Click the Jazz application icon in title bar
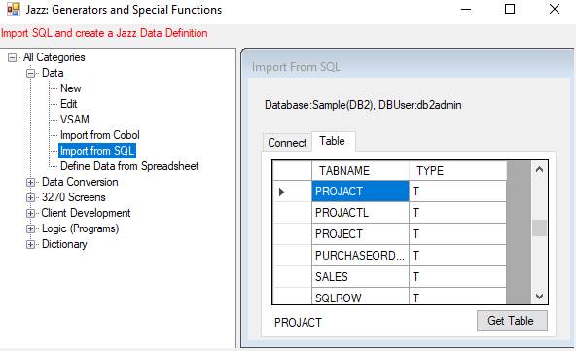This screenshot has width=576, height=351. coord(14,9)
